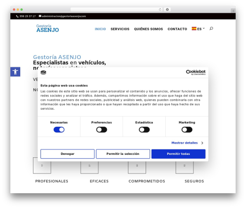Close the browser window with red button
This screenshot has width=246, height=208.
click(x=14, y=9)
